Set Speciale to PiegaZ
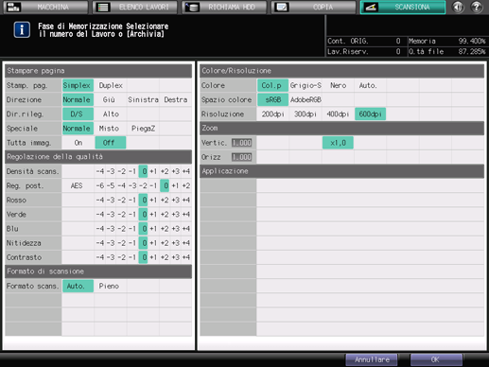The width and height of the screenshot is (489, 367). [x=143, y=129]
